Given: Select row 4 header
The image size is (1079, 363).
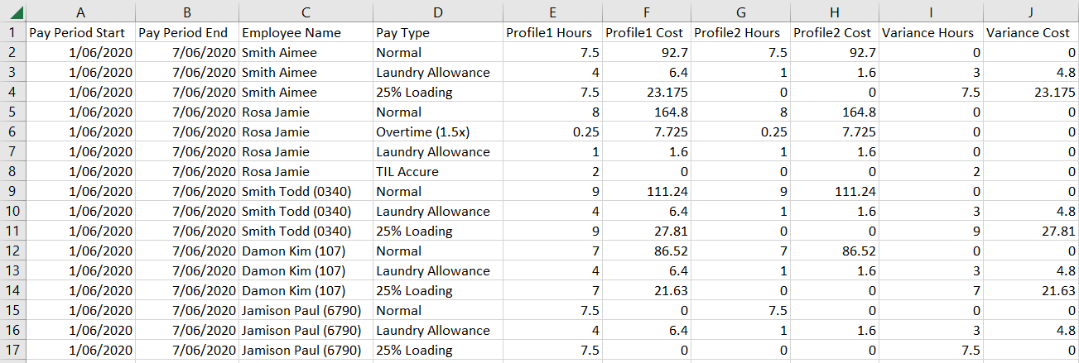Looking at the screenshot, I should click(12, 93).
